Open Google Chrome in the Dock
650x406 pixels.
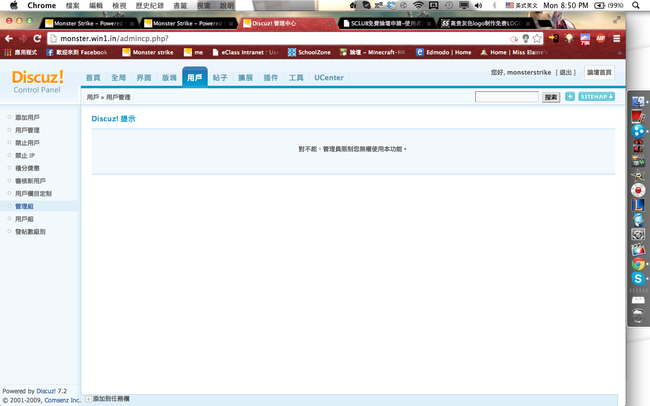click(638, 264)
